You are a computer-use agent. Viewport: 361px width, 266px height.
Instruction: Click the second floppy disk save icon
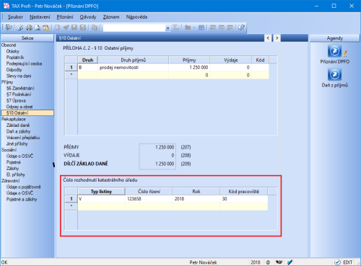83,27
